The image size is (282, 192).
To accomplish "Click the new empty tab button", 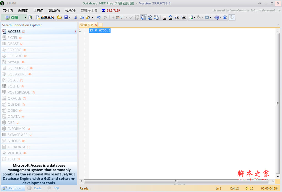I will pyautogui.click(x=101, y=25).
